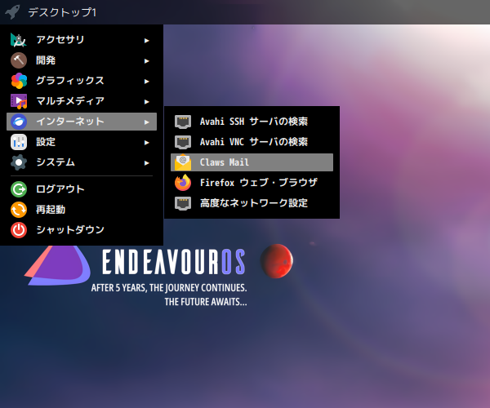Expand the 開発 submenu arrow
Viewport: 490px width, 408px height.
[x=146, y=61]
